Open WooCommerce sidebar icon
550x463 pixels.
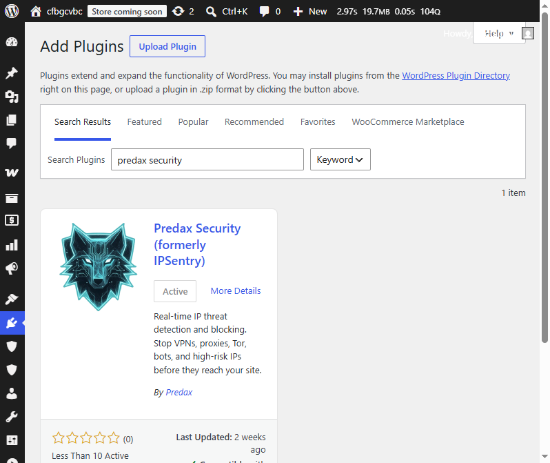12,173
